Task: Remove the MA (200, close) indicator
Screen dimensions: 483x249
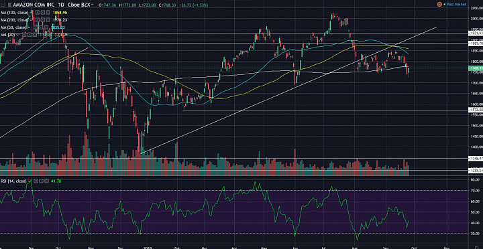Action: (x=48, y=19)
